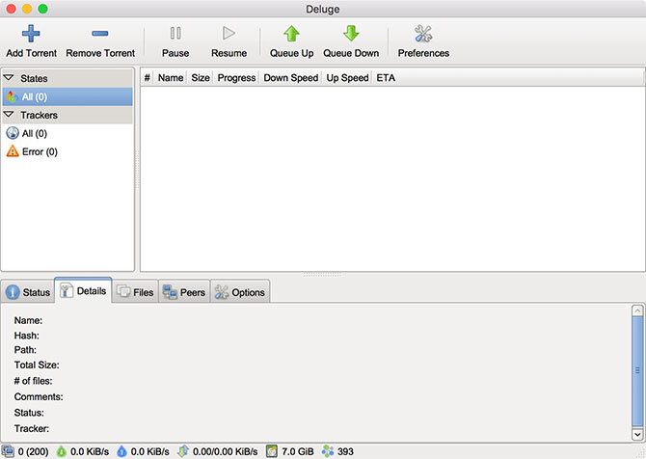Image resolution: width=646 pixels, height=459 pixels.
Task: Click the Add Torrent plus icon
Action: pyautogui.click(x=31, y=34)
